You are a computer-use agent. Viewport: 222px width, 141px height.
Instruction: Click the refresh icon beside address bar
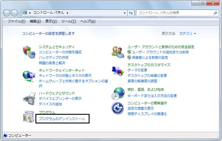tap(131, 13)
